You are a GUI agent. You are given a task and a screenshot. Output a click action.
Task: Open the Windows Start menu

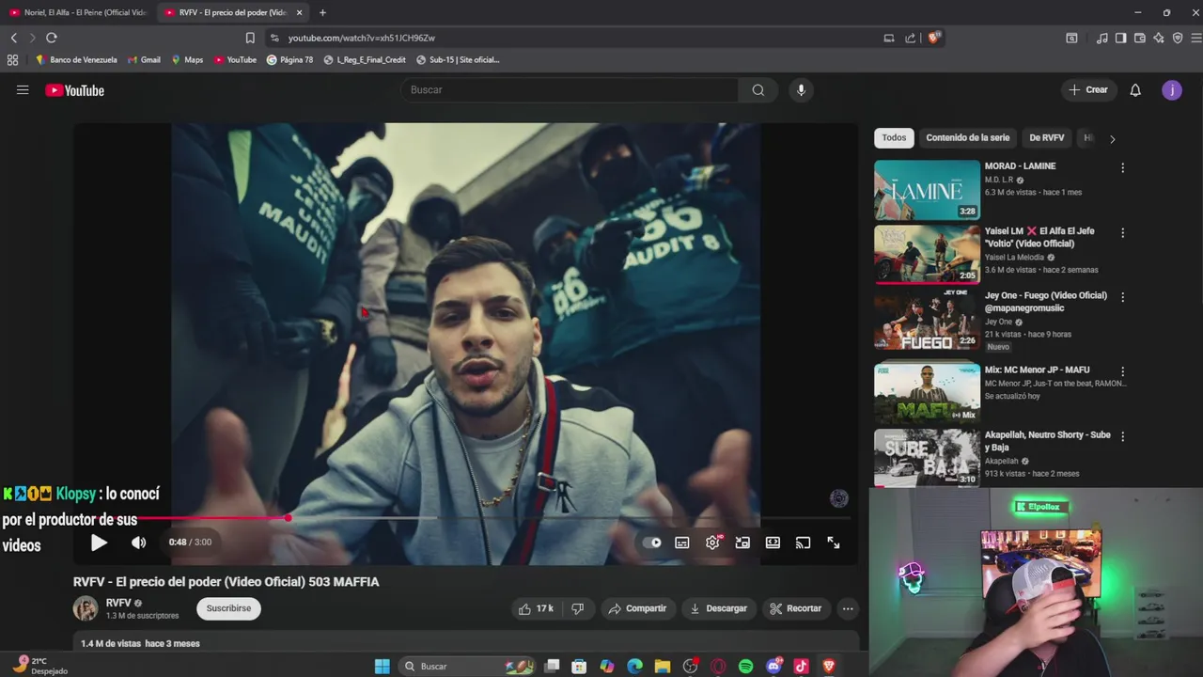(382, 666)
